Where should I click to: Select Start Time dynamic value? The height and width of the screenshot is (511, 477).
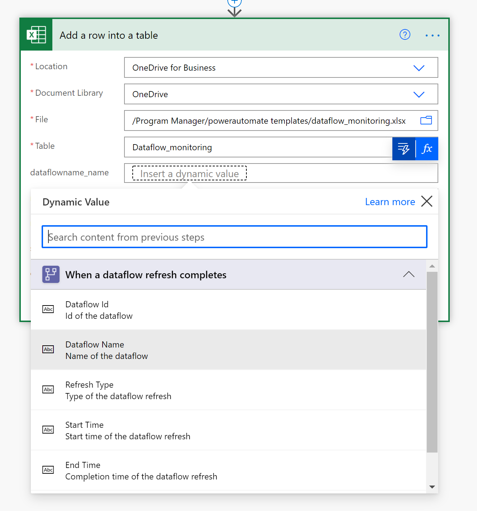pos(228,430)
